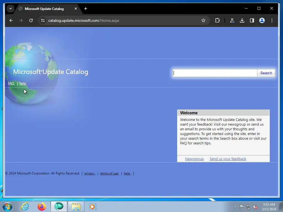Open the Action Center flag icon
The width and height of the screenshot is (283, 212).
coord(242,207)
